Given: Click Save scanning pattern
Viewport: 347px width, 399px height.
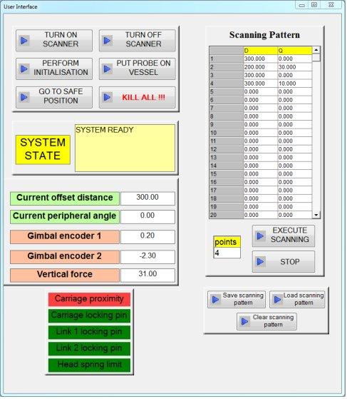Looking at the screenshot, I should pos(237,300).
